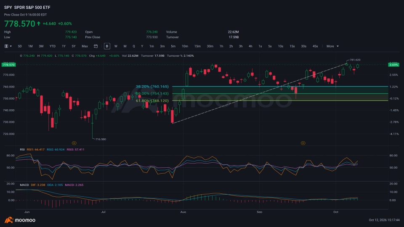Select the 5D range
This screenshot has height=227, width=404.
pyautogui.click(x=20, y=46)
